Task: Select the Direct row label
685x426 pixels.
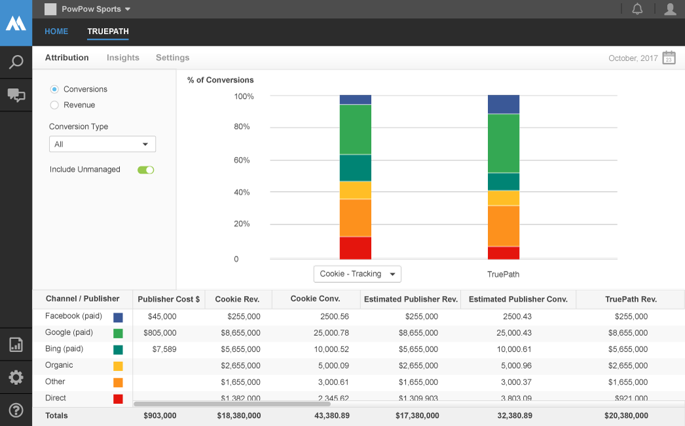Action: pos(56,398)
